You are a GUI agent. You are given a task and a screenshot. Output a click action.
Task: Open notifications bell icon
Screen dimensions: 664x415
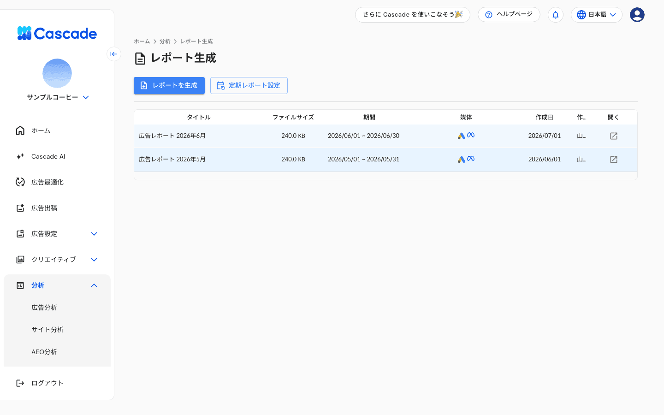click(x=556, y=15)
